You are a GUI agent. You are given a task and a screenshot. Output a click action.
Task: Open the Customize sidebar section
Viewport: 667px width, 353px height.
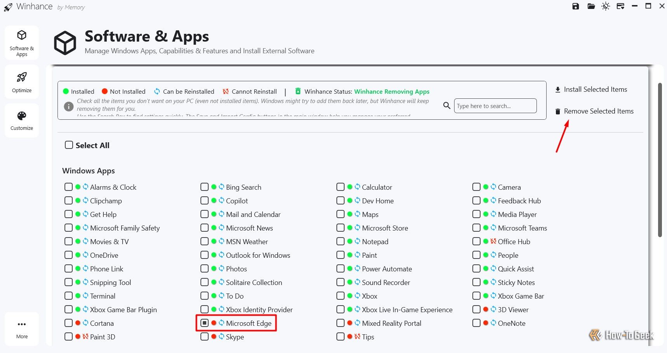click(x=22, y=121)
